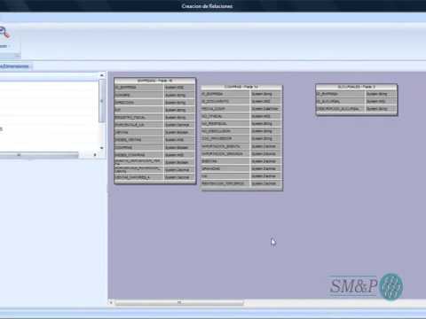Viewport: 426px width, 319px height.
Task: Select GRAVADAS field in COMPRAS table
Action: pos(241,168)
